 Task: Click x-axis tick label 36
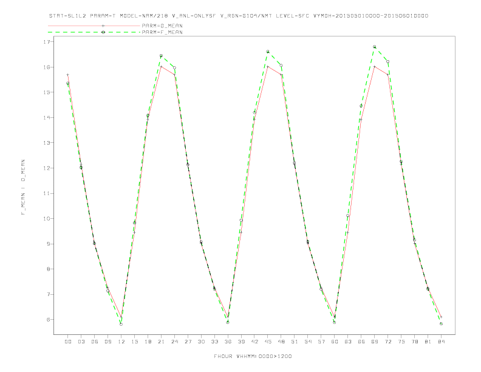click(228, 342)
